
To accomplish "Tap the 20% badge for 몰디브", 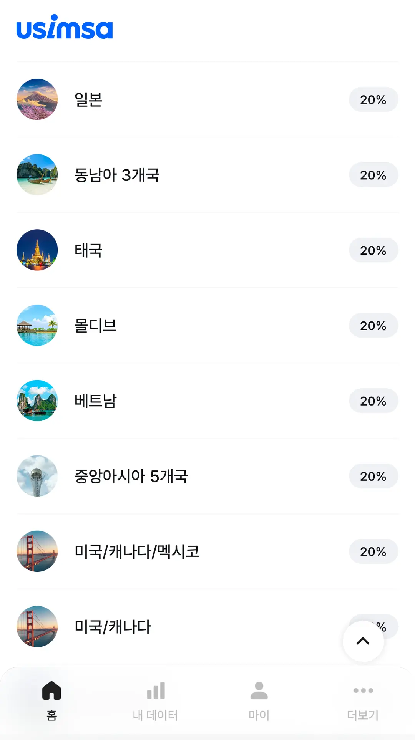I will 373,325.
